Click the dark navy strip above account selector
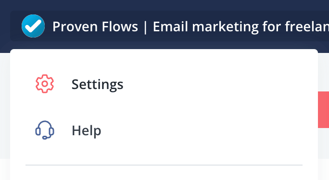The height and width of the screenshot is (180, 329). [x=164, y=5]
